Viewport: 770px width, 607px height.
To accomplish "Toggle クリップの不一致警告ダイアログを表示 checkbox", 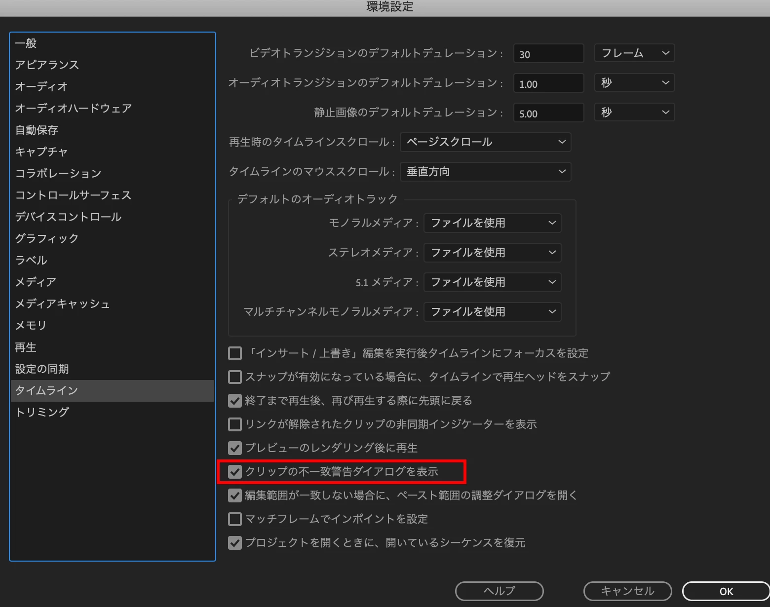I will point(235,472).
